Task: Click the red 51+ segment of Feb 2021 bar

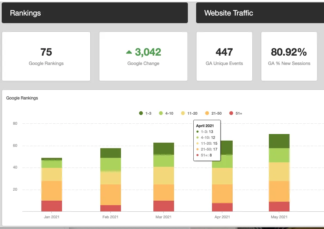Action: click(x=111, y=208)
